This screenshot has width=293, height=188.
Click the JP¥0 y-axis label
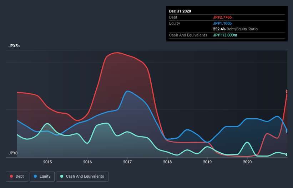(13, 153)
